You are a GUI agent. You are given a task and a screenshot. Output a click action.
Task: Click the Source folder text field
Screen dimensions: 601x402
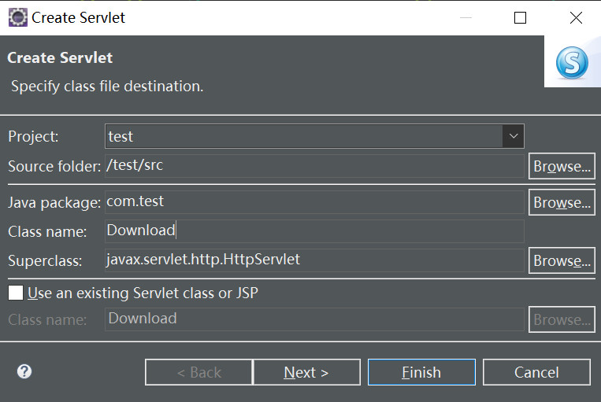pyautogui.click(x=314, y=166)
